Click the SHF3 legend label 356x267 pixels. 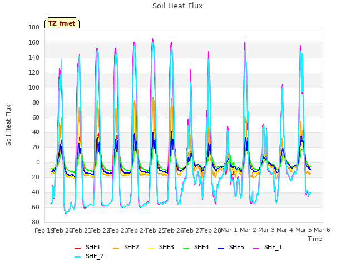[x=166, y=247]
